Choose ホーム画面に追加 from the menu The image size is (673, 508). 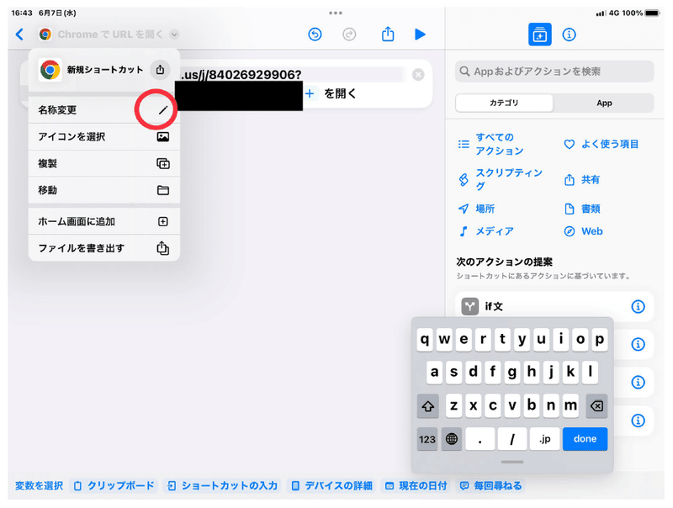pyautogui.click(x=103, y=221)
